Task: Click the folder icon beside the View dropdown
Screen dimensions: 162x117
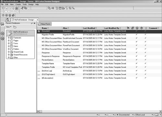Action: point(15,27)
